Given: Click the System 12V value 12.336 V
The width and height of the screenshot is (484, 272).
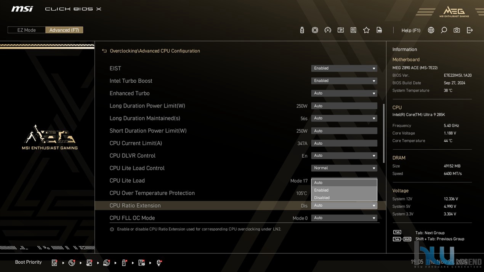Looking at the screenshot, I should point(451,199).
